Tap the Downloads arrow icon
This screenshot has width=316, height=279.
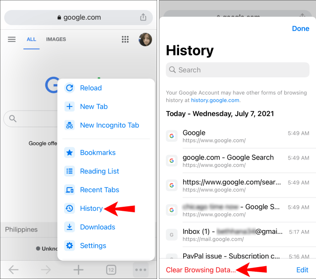70,227
